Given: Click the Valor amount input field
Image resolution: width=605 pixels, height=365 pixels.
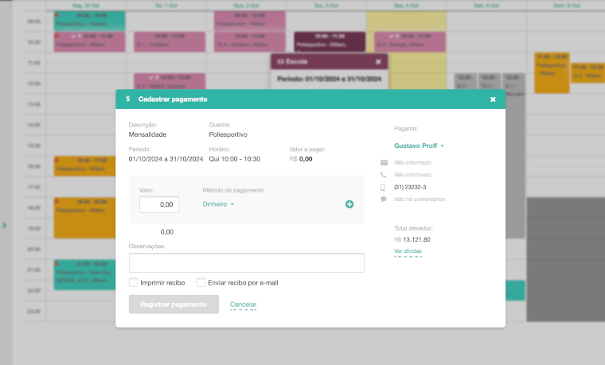Looking at the screenshot, I should (159, 204).
